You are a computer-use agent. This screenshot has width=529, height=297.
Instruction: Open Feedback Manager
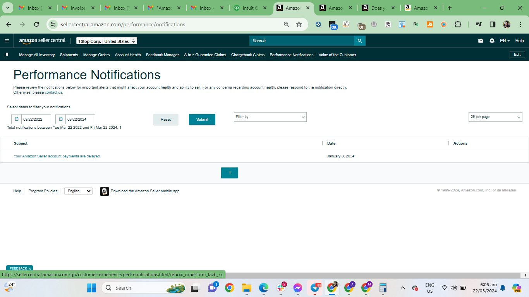(162, 55)
